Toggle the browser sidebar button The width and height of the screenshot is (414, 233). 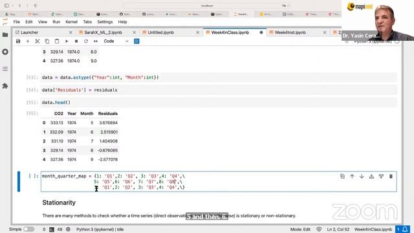point(6,6)
